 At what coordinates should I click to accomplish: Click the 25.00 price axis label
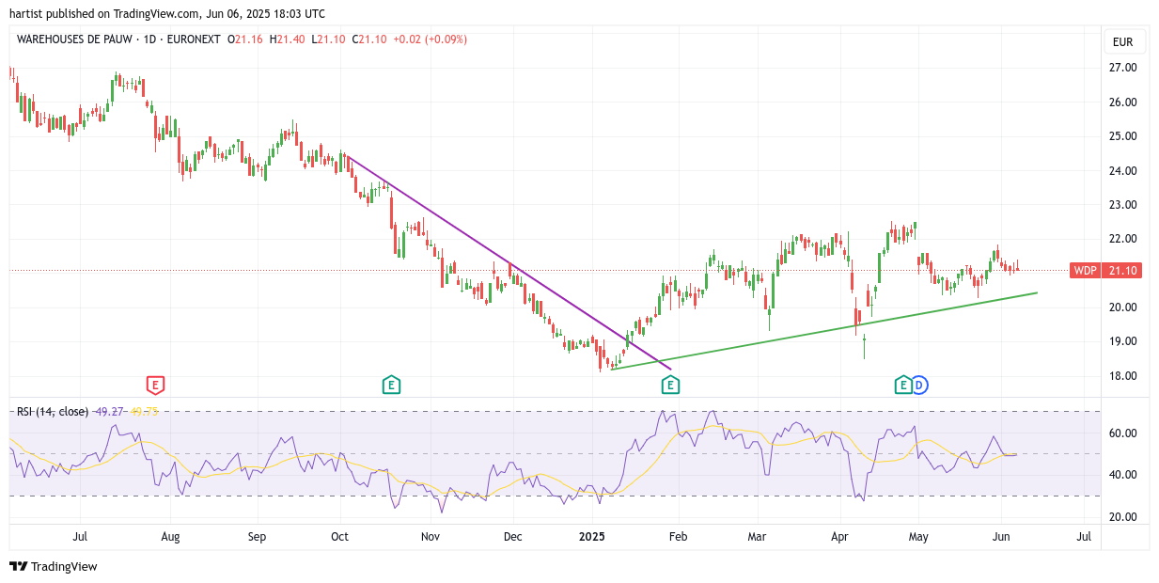click(1123, 136)
